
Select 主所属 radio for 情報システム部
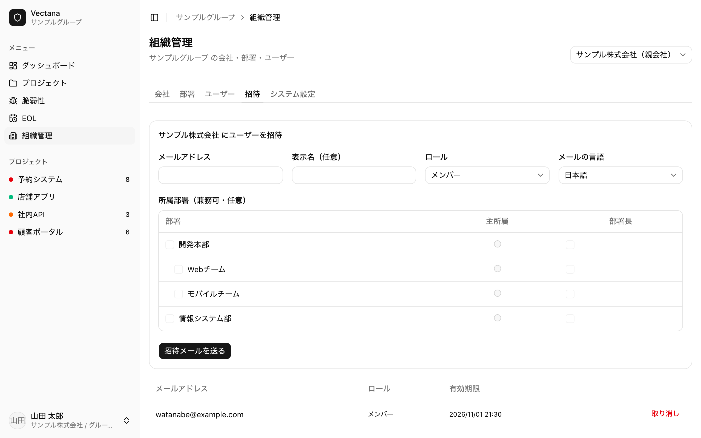(x=497, y=318)
